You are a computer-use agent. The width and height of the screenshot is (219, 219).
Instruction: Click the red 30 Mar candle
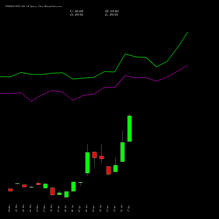pyautogui.click(x=53, y=191)
